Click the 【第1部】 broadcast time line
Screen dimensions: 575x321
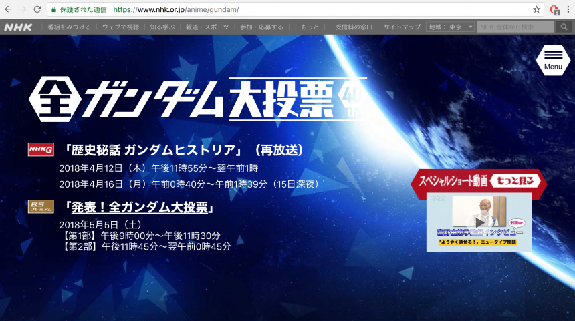(x=140, y=236)
